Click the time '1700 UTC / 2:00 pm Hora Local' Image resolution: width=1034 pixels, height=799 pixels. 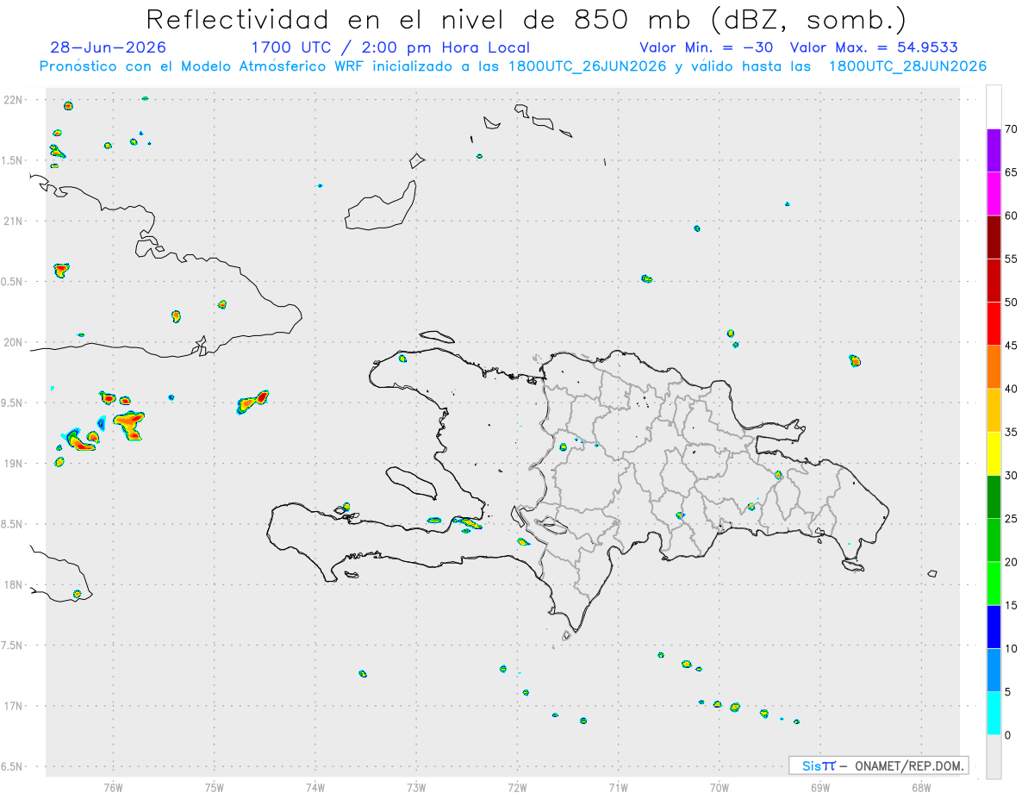[x=390, y=47]
